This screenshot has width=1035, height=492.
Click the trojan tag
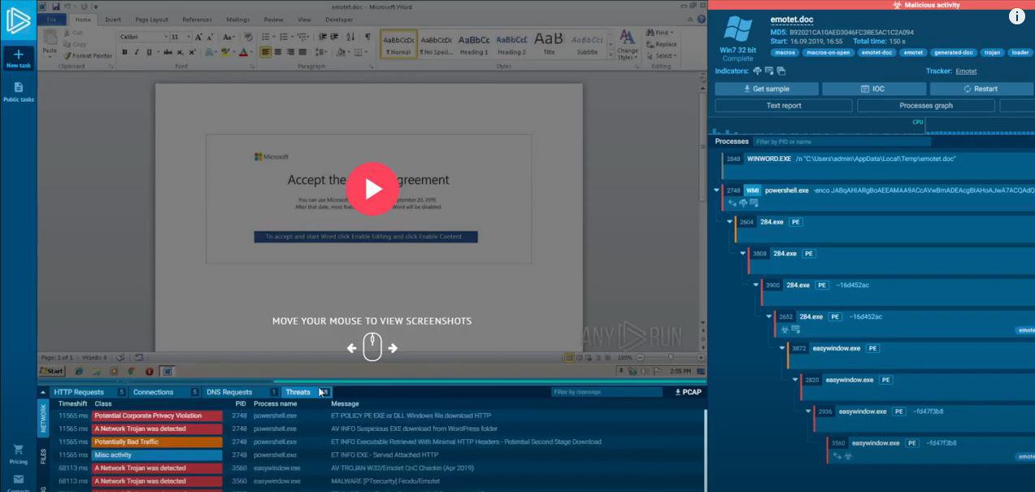coord(992,52)
